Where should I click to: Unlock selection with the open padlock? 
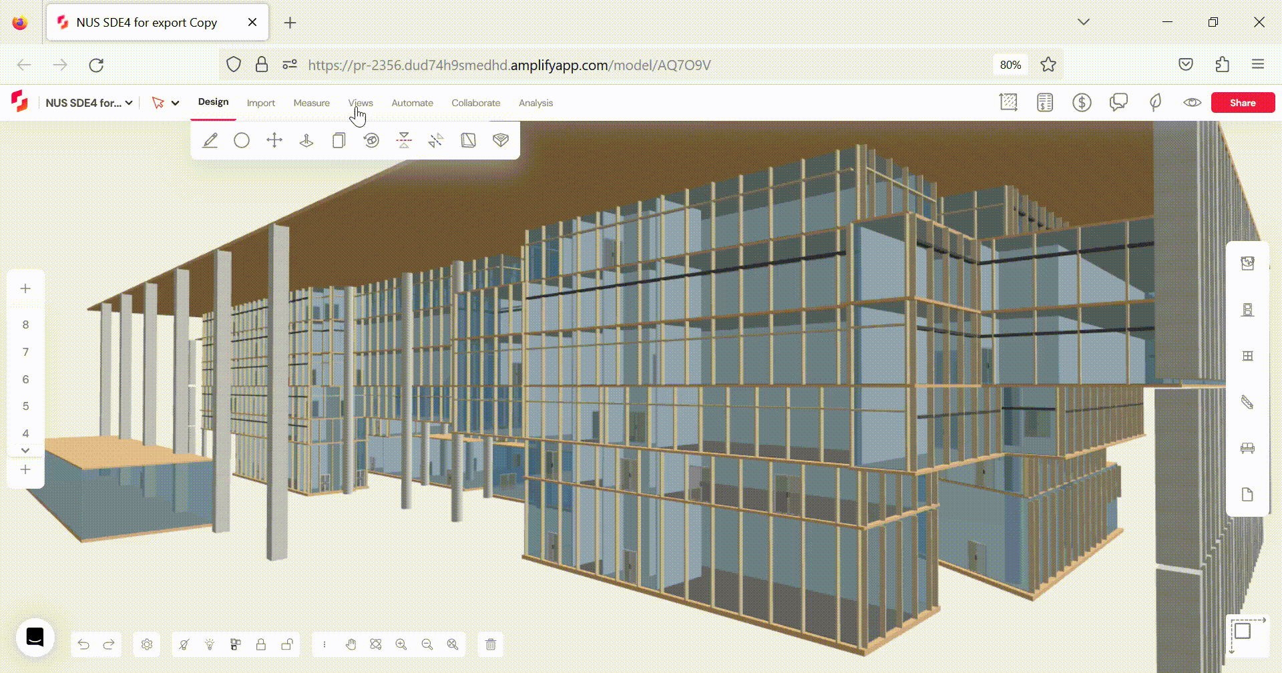pyautogui.click(x=287, y=644)
